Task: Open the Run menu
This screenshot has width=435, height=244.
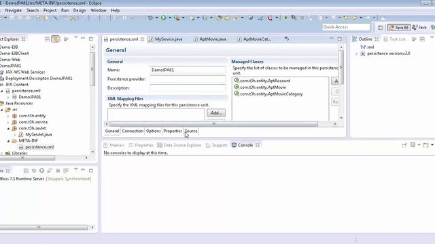Action: (65, 10)
